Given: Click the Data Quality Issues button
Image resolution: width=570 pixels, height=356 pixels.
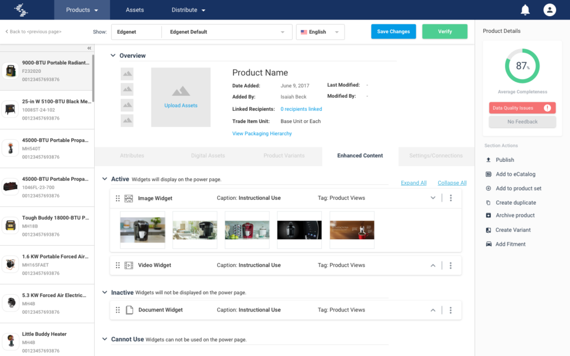Looking at the screenshot, I should [522, 108].
